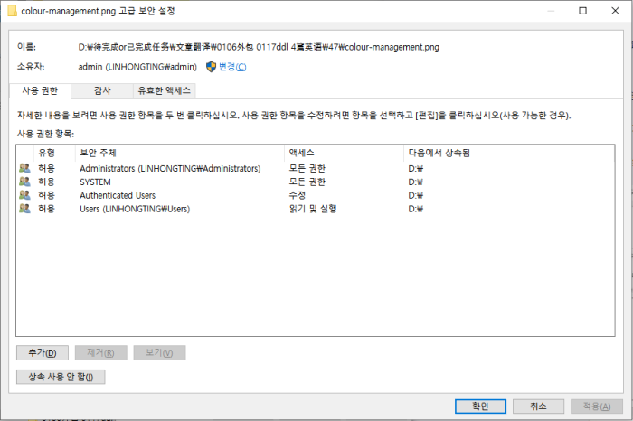
Task: Click the 수정 access value
Action: coord(298,195)
